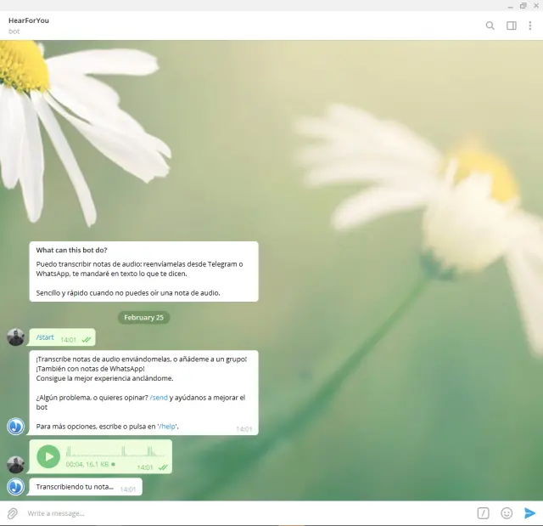Click the bot avatar beside welcome message
The width and height of the screenshot is (543, 526).
(15, 426)
